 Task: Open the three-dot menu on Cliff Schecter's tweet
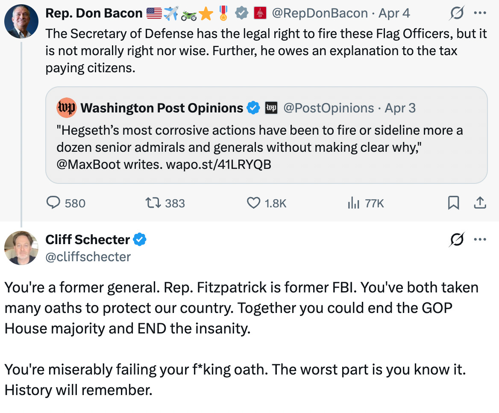click(x=480, y=240)
